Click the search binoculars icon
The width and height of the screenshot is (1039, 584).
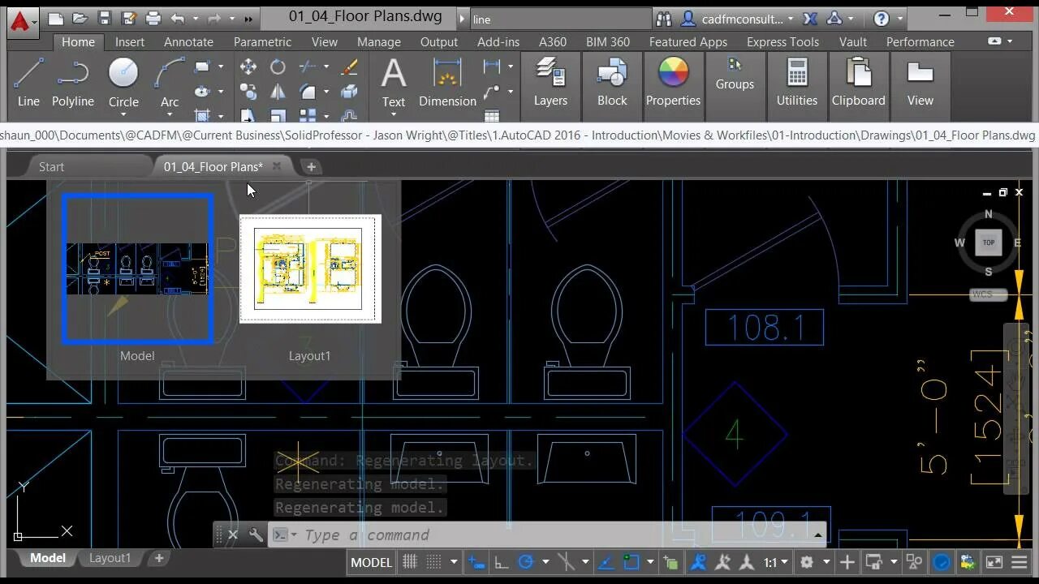pyautogui.click(x=664, y=18)
